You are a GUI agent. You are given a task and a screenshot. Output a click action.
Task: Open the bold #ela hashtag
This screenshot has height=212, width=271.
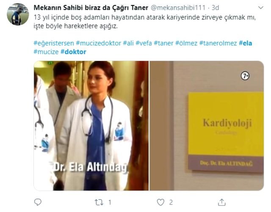(x=246, y=43)
